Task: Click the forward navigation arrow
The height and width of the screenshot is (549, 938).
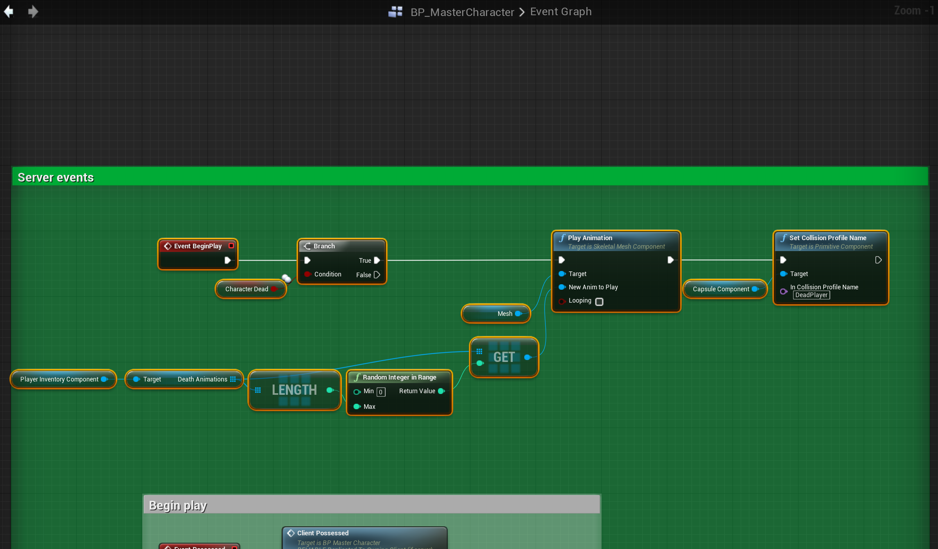Action: click(x=33, y=12)
